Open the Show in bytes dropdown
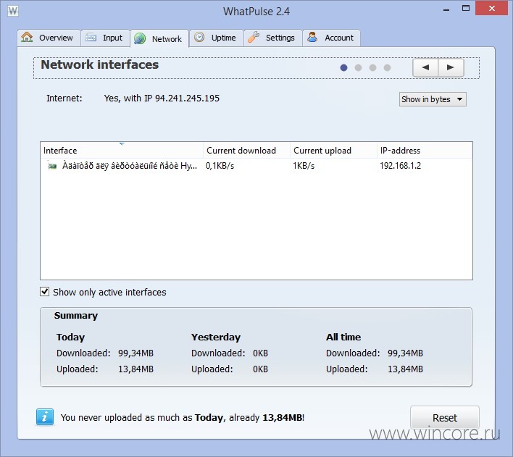Image resolution: width=513 pixels, height=457 pixels. click(x=433, y=99)
